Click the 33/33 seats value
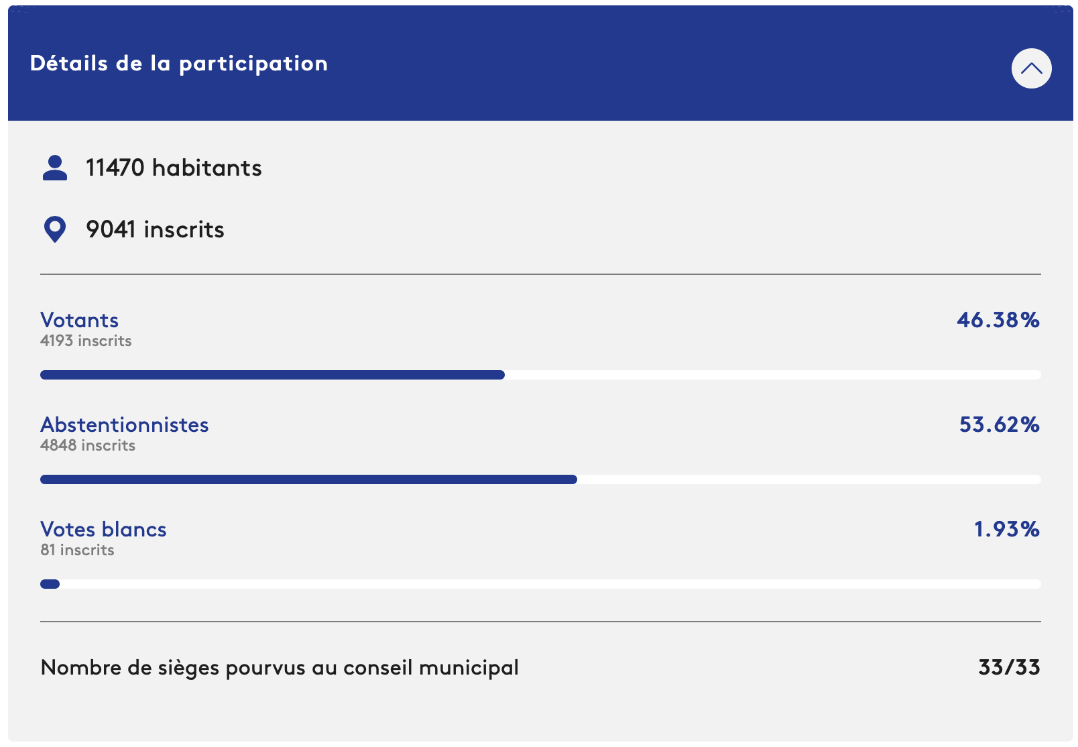Screen dimensions: 1078x747 click(1009, 667)
